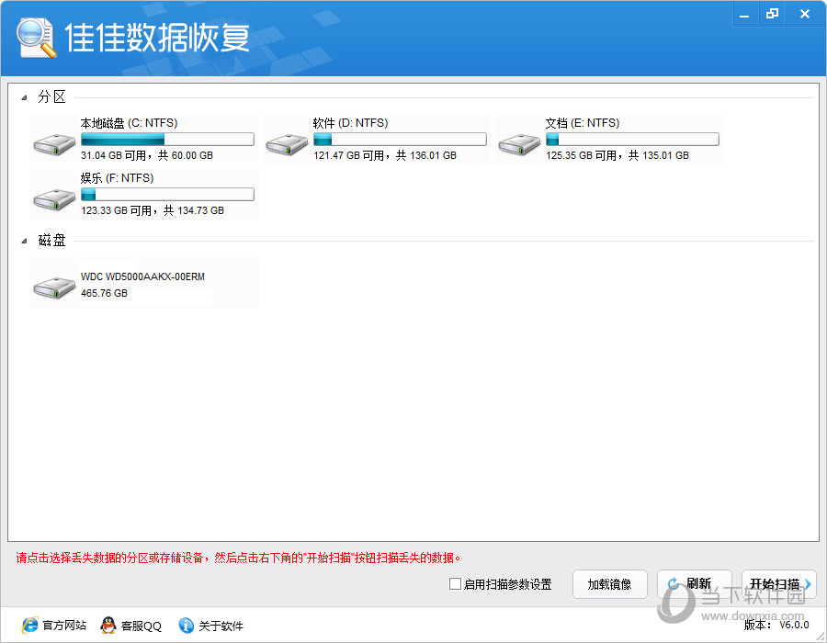Viewport: 827px width, 643px height.
Task: Select the 软件 D: drive icon
Action: (287, 143)
